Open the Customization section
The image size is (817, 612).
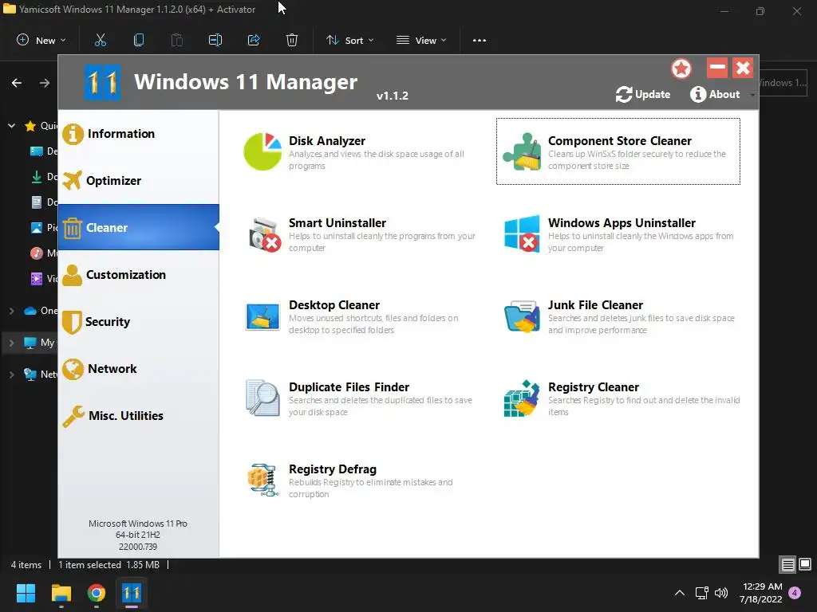[139, 275]
